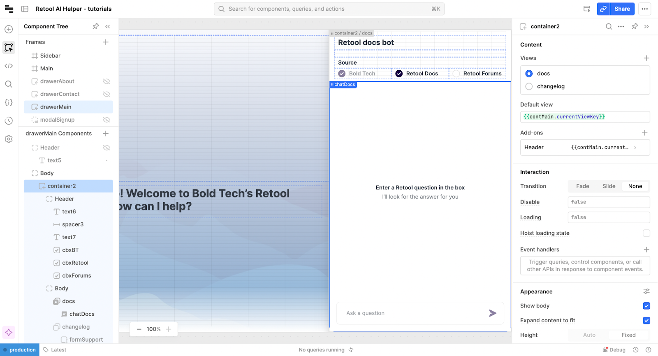Show the hidden modalSignup frame
Screen dimensions: 658x356
point(107,120)
